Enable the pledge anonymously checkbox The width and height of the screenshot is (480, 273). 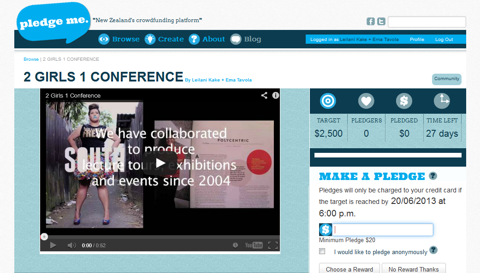click(322, 251)
